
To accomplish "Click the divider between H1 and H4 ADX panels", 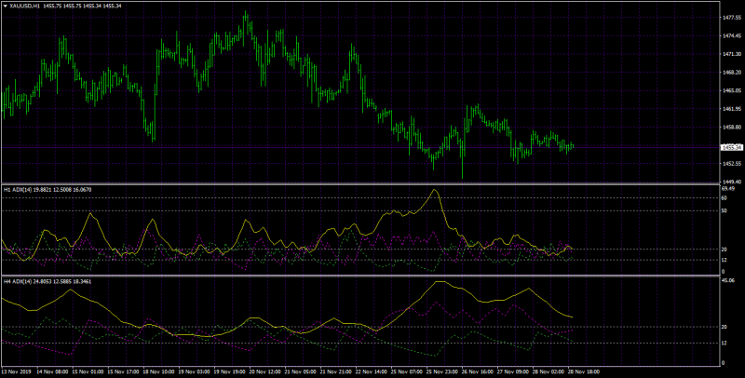I will [360, 276].
